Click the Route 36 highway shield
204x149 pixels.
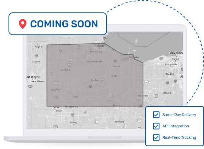pos(139,121)
